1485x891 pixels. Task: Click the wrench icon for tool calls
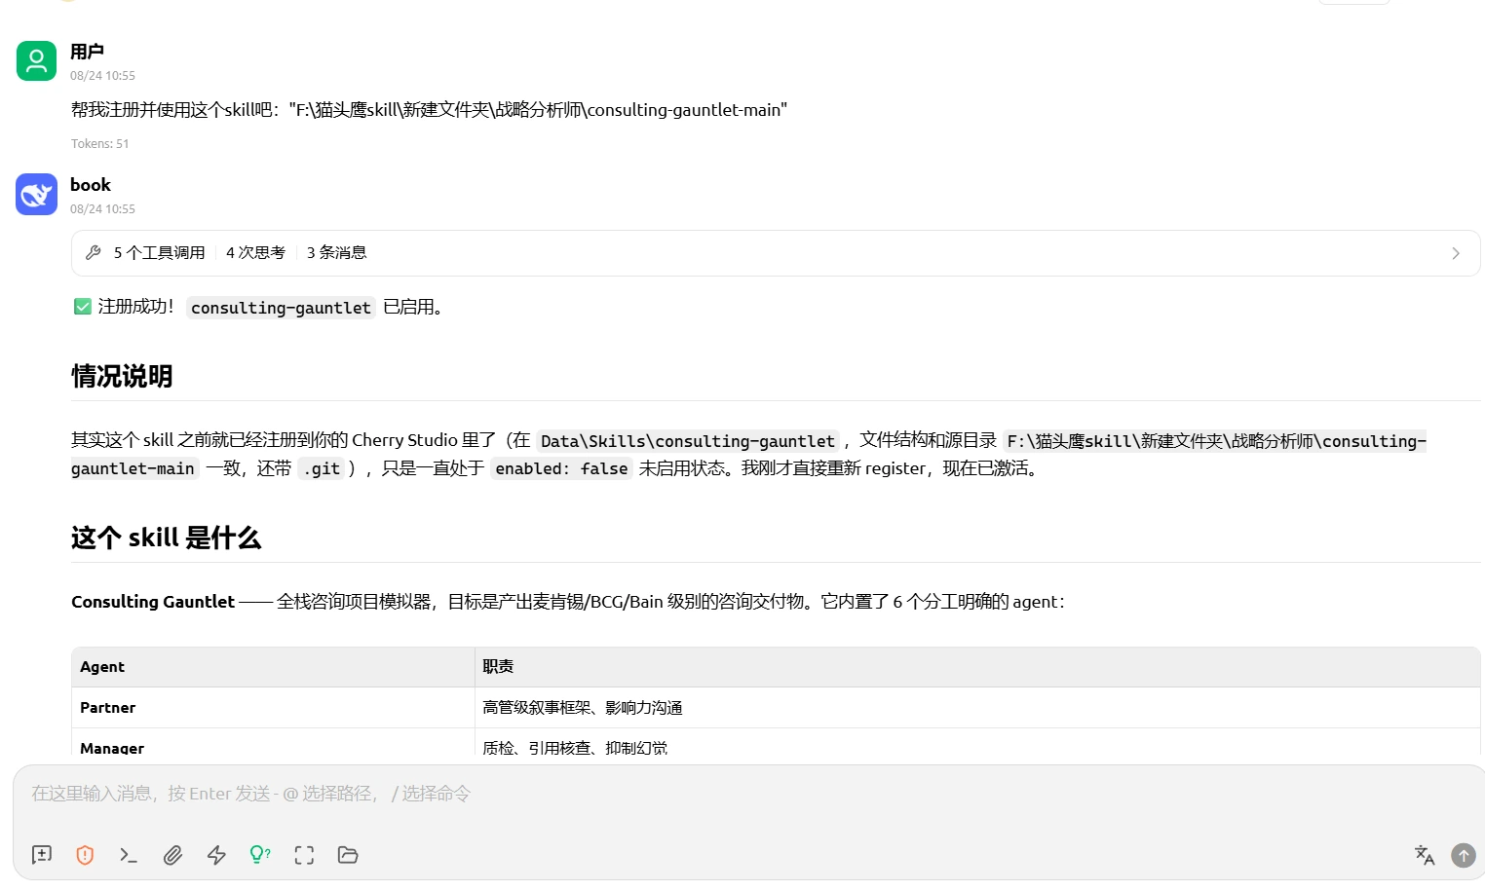tap(94, 253)
